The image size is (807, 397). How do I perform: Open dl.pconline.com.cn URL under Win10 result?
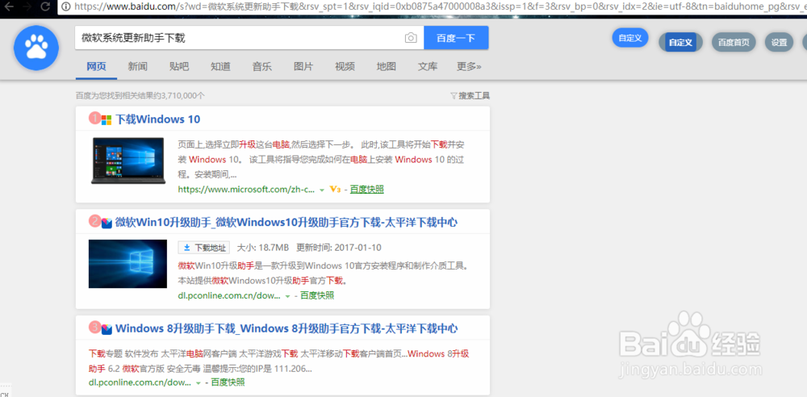tap(229, 296)
